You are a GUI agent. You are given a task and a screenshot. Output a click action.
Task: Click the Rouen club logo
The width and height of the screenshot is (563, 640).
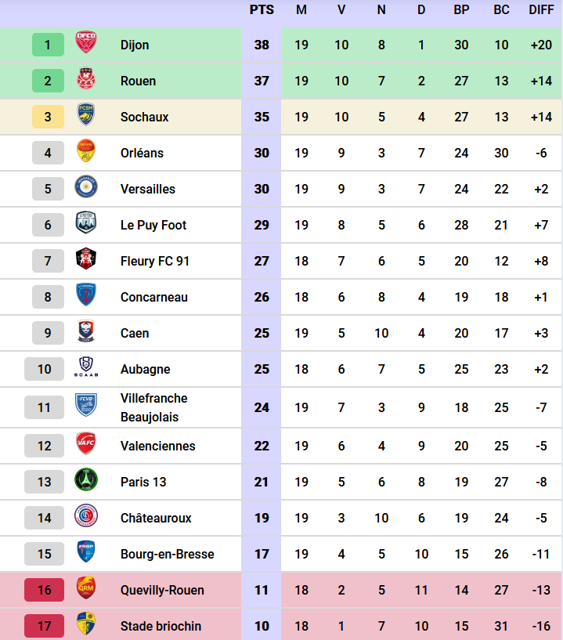point(85,79)
